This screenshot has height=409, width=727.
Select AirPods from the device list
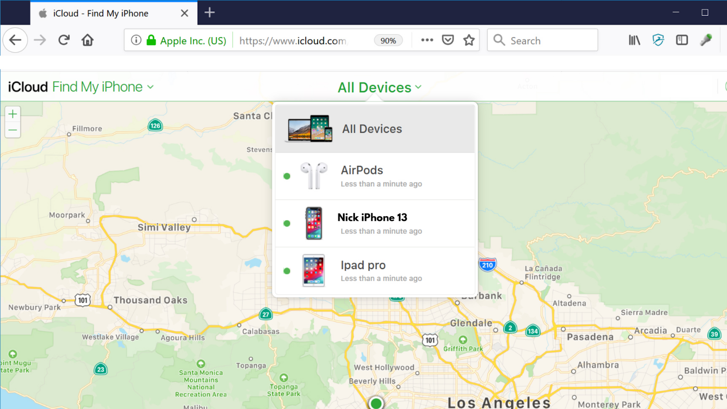point(375,176)
